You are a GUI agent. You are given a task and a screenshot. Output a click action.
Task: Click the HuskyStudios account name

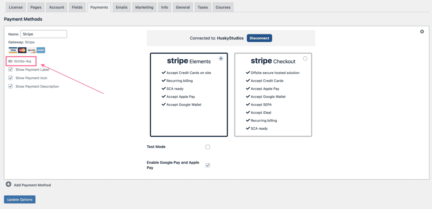(230, 38)
